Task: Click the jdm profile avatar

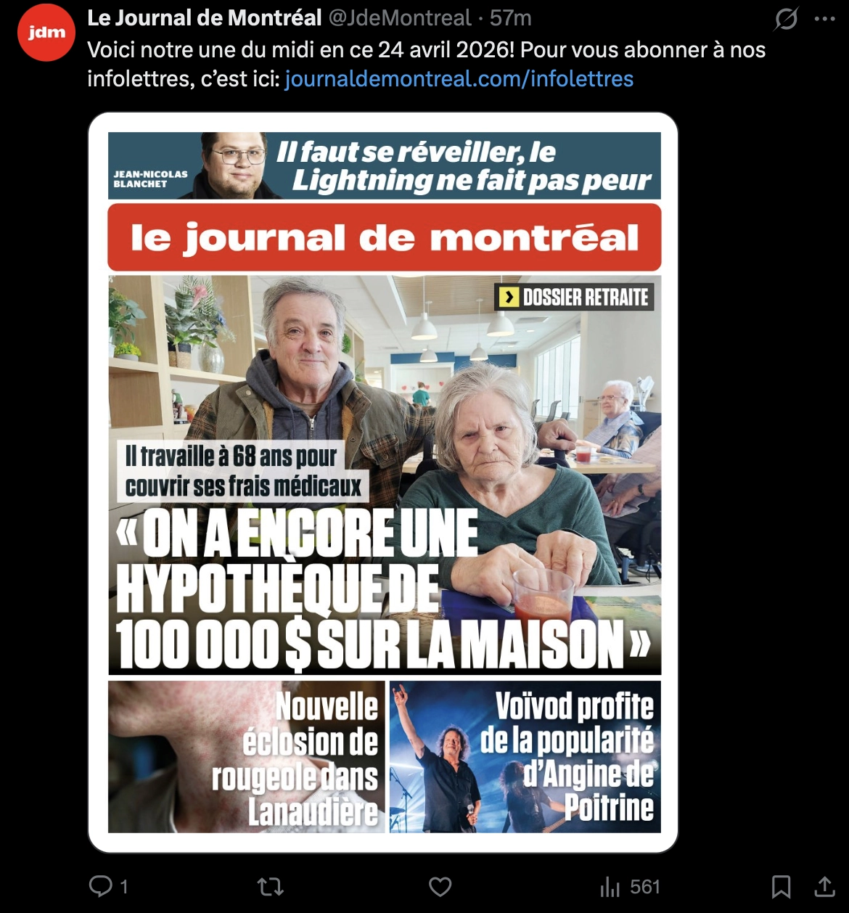Action: click(x=46, y=33)
